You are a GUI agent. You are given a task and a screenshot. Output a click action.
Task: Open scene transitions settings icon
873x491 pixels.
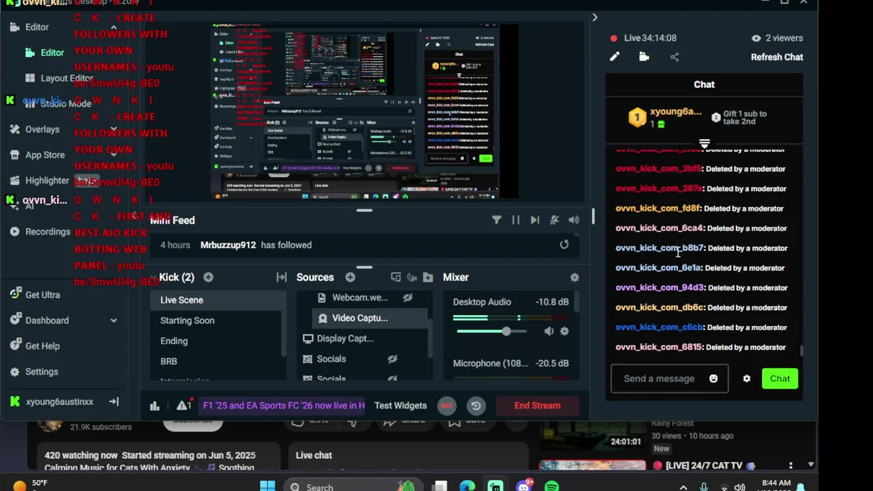[x=281, y=278]
